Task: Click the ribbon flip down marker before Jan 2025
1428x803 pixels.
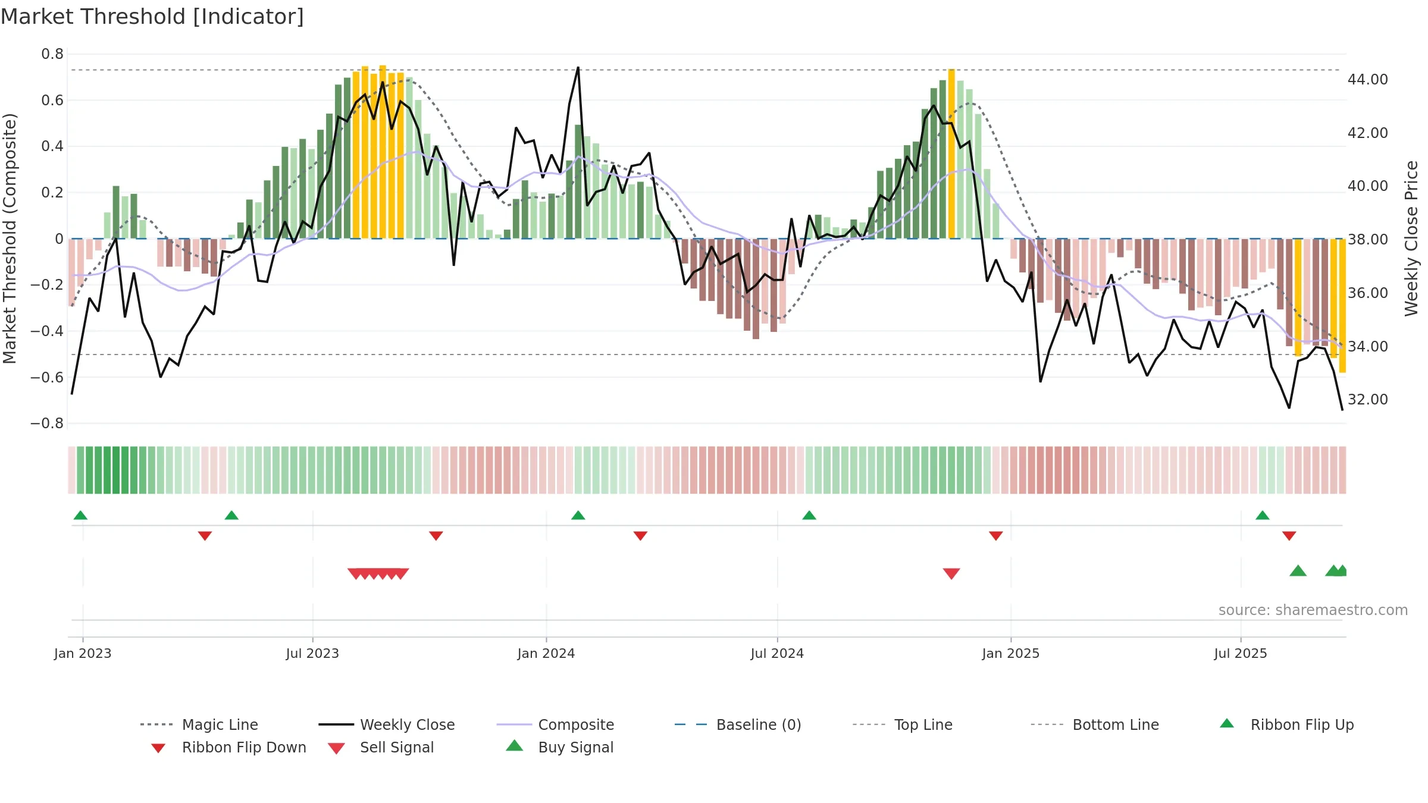Action: [x=996, y=536]
